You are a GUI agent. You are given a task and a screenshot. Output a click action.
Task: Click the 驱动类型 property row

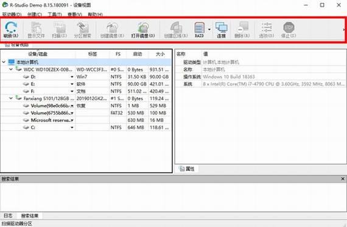pos(261,62)
